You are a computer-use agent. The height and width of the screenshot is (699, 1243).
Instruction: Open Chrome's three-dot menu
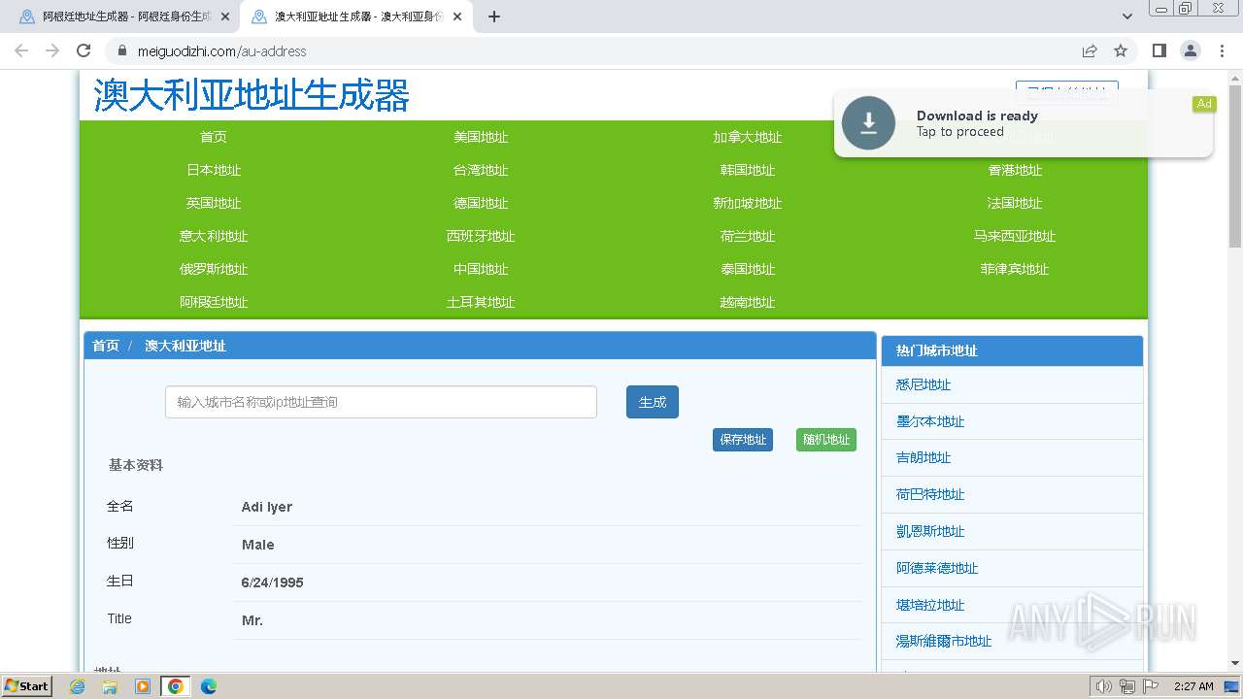(x=1222, y=50)
